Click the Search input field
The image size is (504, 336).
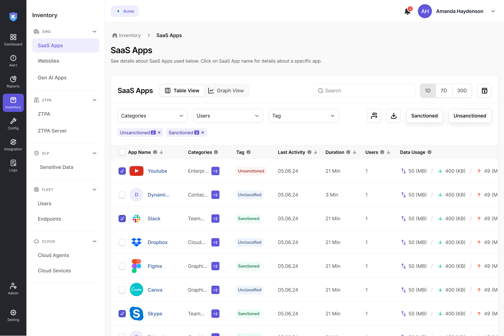(365, 91)
